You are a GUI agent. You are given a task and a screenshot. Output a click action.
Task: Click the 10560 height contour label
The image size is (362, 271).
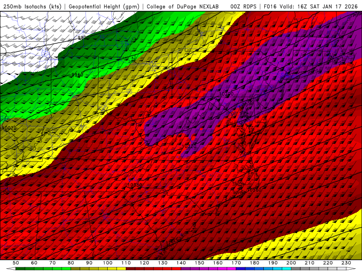(x=254, y=190)
